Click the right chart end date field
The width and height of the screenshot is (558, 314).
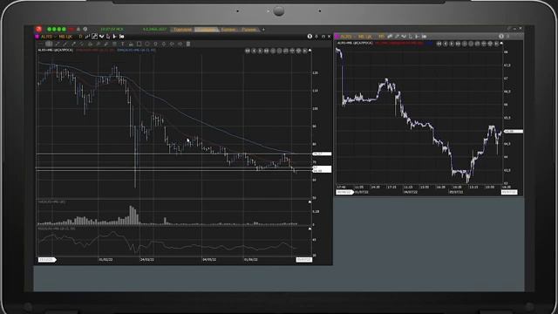tap(509, 192)
